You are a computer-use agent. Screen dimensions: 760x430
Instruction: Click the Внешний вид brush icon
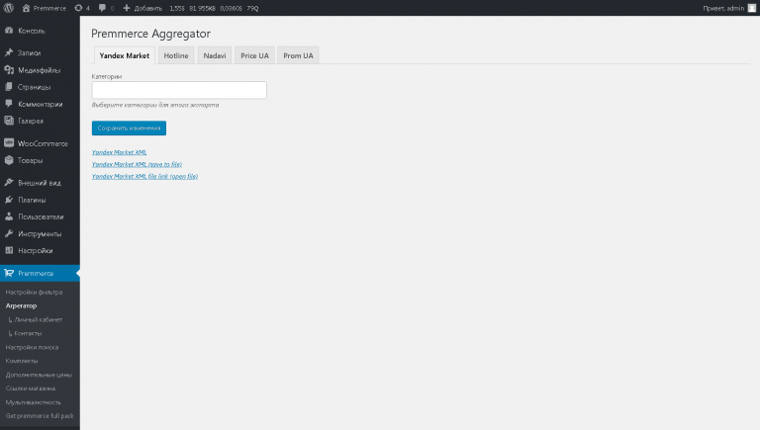[8, 183]
